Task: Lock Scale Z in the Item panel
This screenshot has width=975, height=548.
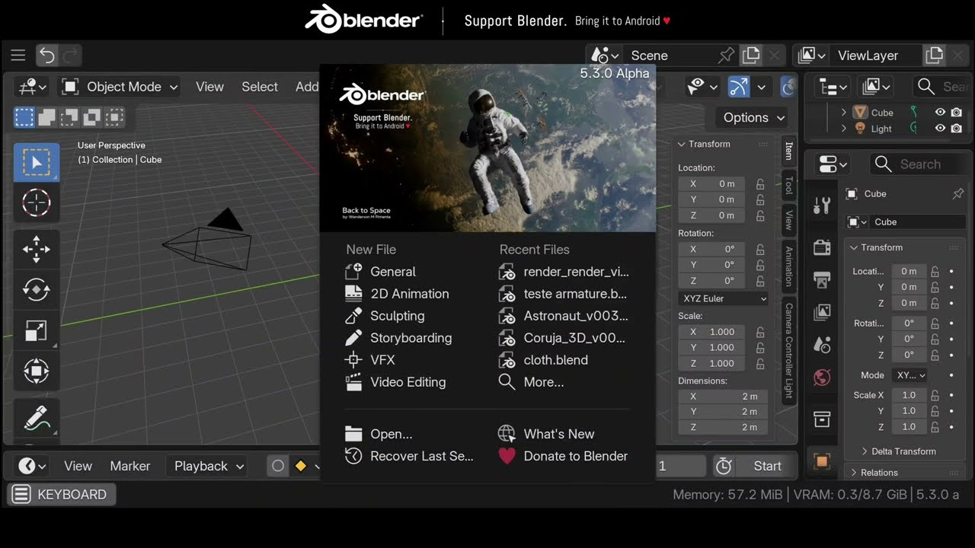Action: coord(760,364)
